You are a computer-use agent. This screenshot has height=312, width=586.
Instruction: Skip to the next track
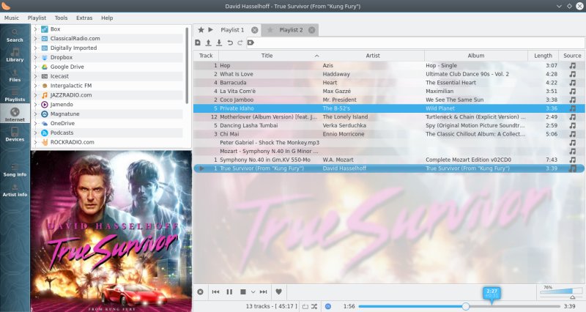[x=262, y=291]
